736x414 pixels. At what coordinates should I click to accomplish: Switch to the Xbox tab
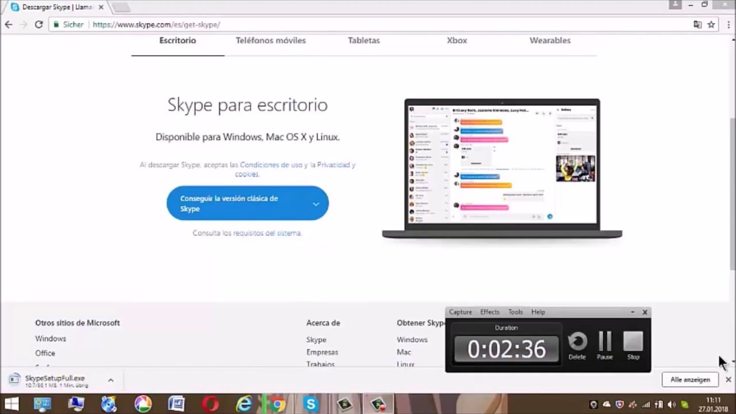coord(457,40)
